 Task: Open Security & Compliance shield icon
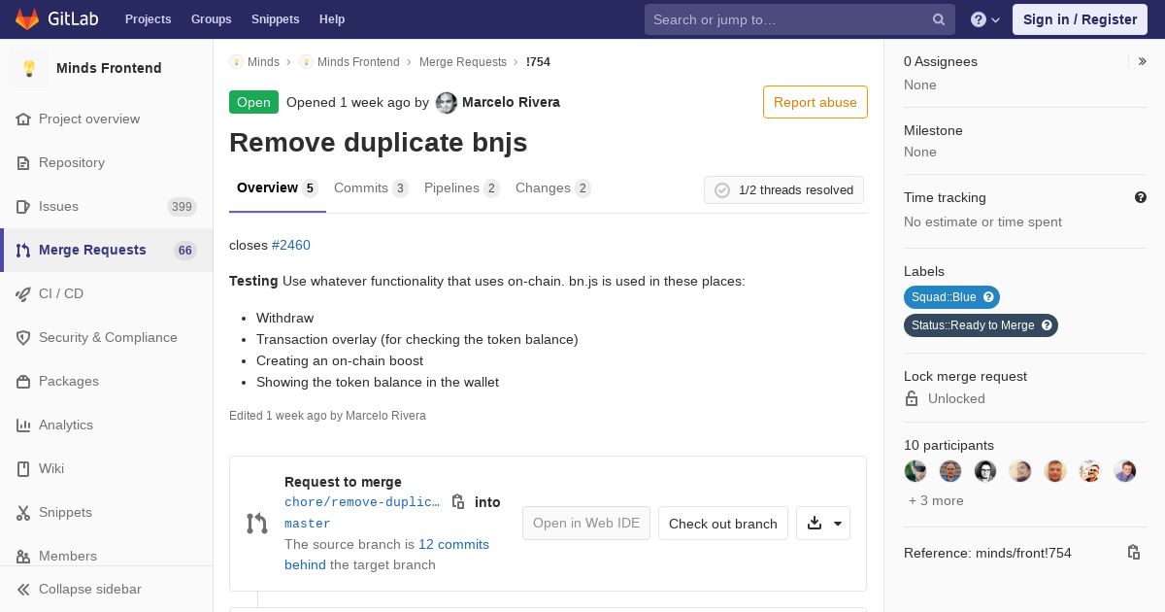point(23,337)
